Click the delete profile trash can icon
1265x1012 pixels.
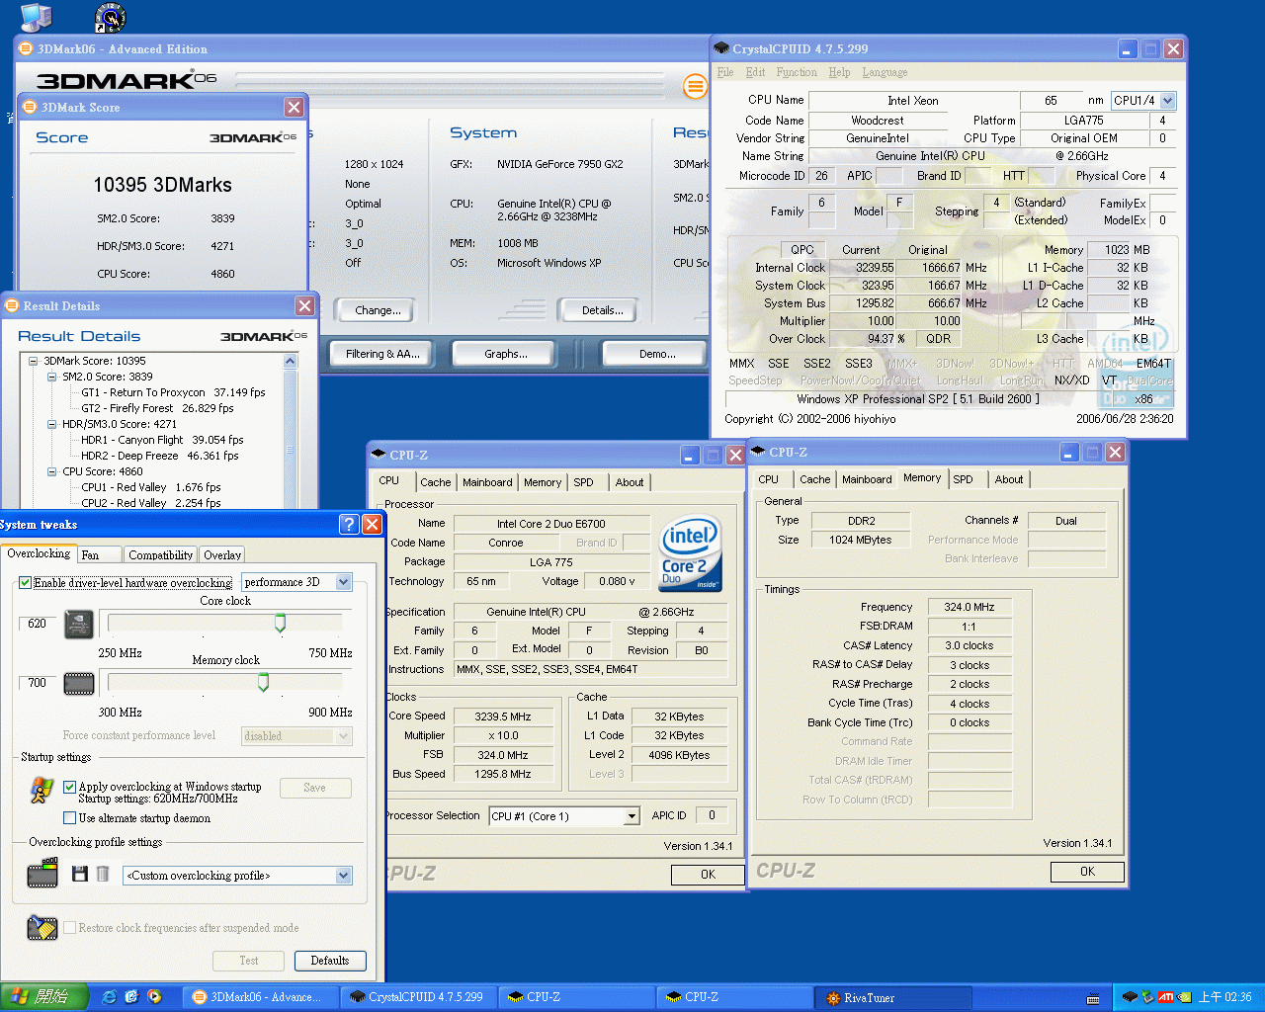pyautogui.click(x=103, y=875)
